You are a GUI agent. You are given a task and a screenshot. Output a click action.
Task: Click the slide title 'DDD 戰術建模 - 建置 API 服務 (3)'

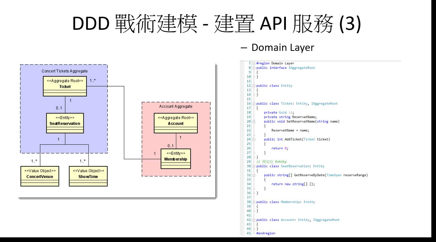(217, 24)
